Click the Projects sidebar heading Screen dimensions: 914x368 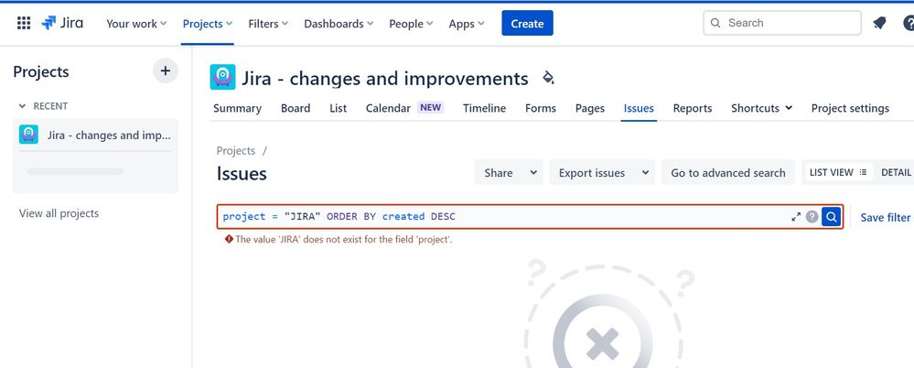(41, 71)
